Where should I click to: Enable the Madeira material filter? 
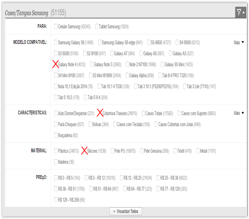[56, 162]
